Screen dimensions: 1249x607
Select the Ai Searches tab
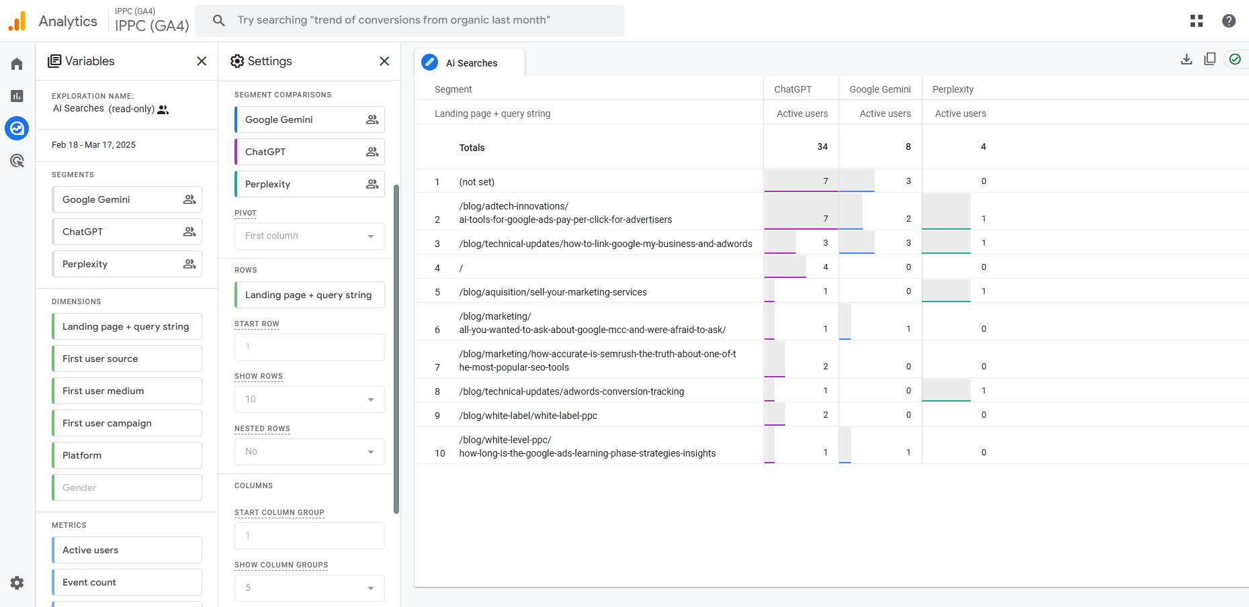pyautogui.click(x=470, y=63)
